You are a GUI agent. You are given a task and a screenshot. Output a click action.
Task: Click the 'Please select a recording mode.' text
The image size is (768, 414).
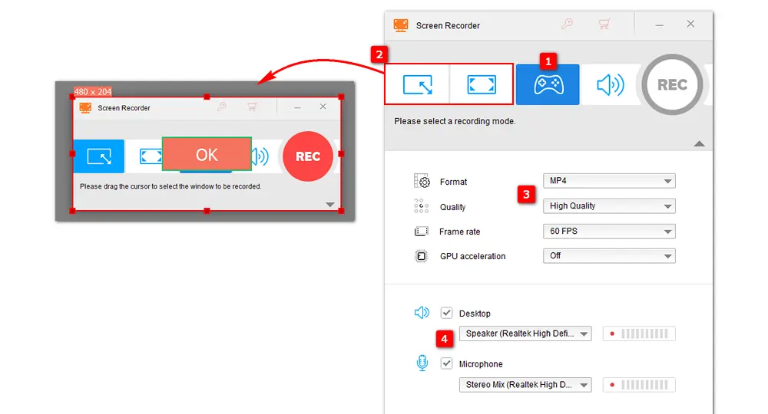[455, 121]
